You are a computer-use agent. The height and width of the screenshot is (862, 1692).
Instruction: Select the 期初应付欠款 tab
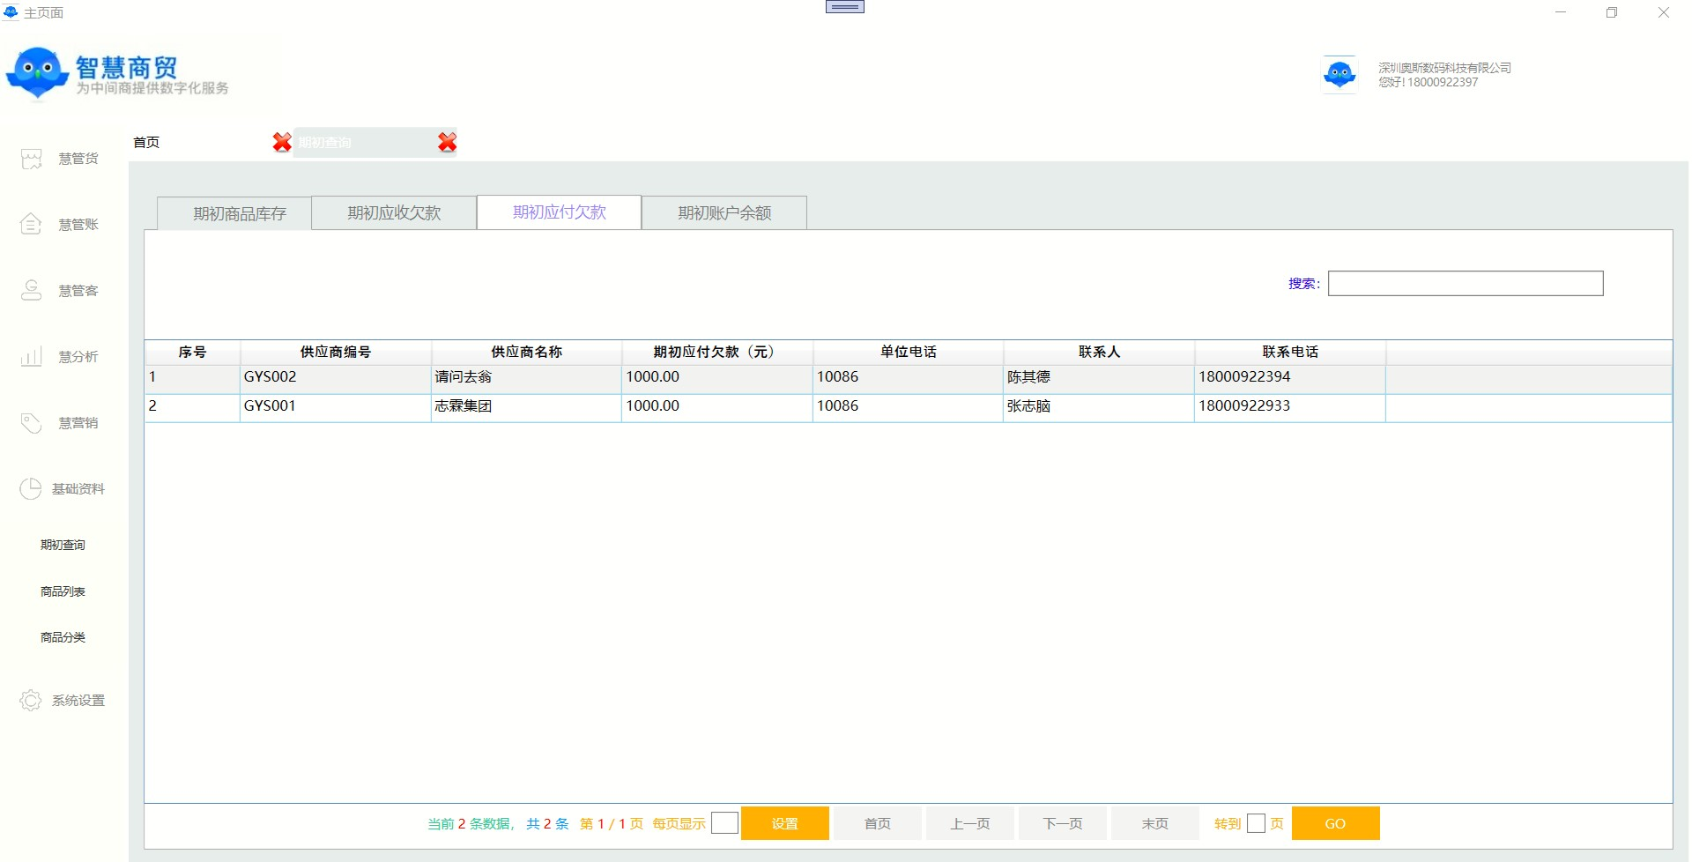point(560,212)
